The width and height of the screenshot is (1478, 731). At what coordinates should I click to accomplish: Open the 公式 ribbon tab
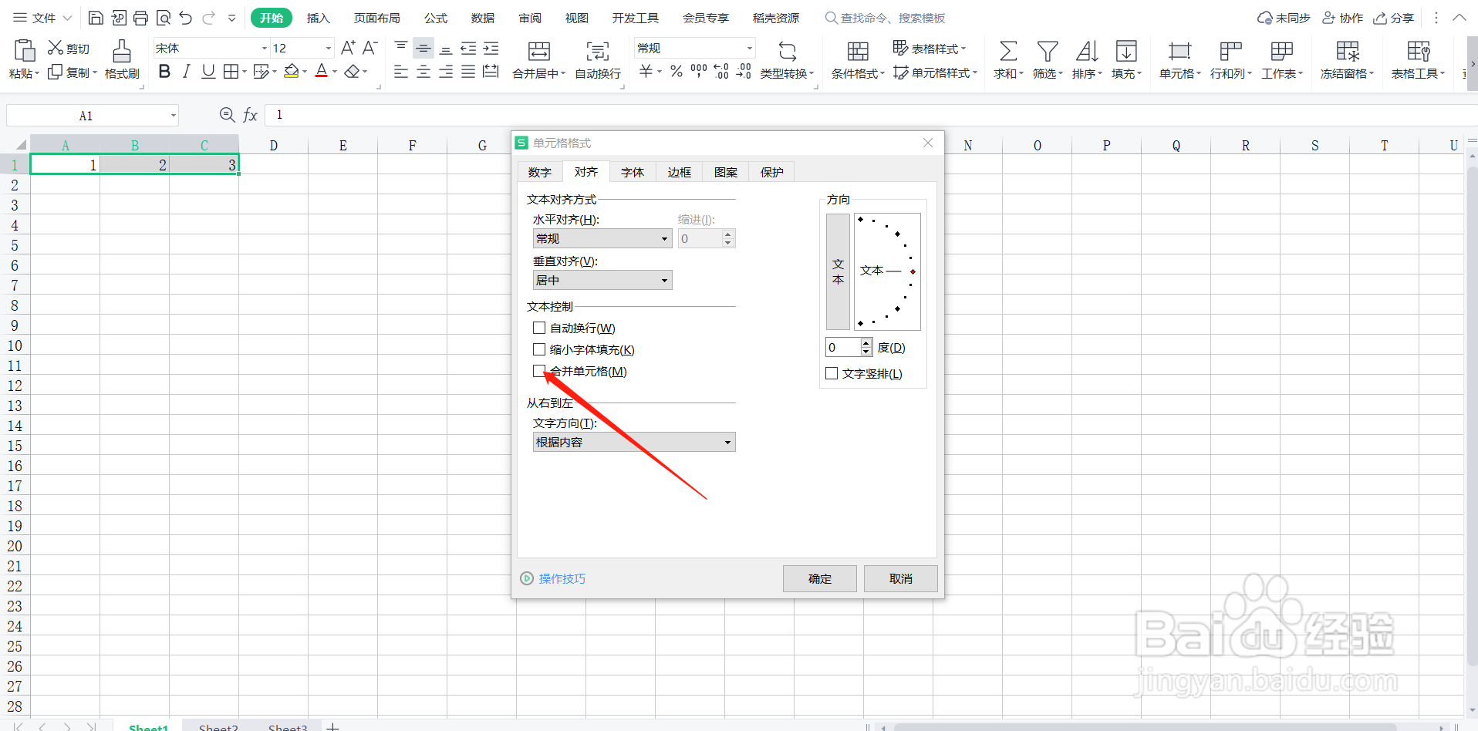436,18
